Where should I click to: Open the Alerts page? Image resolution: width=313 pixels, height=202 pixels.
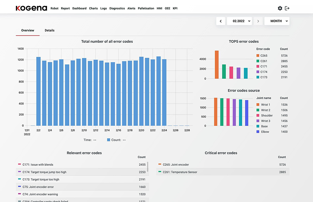(x=131, y=8)
